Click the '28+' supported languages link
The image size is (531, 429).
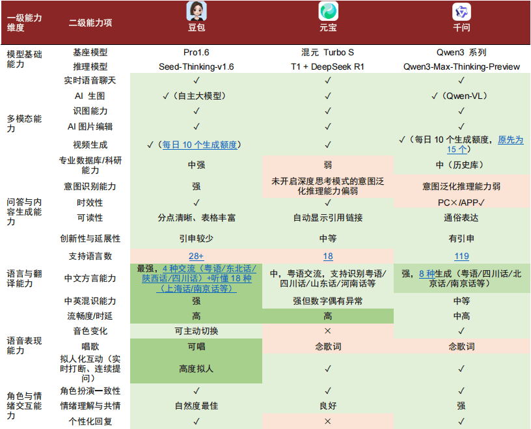coord(196,256)
